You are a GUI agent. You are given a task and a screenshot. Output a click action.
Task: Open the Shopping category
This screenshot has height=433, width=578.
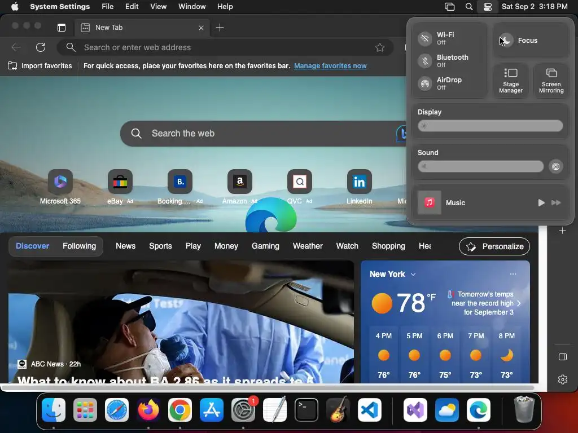point(388,246)
